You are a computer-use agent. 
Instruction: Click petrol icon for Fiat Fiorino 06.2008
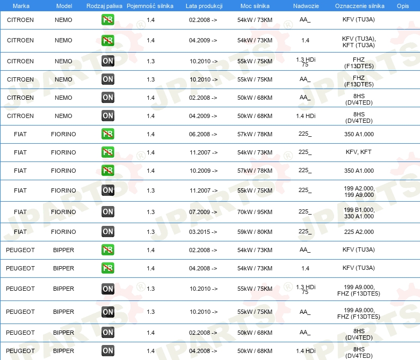[107, 134]
